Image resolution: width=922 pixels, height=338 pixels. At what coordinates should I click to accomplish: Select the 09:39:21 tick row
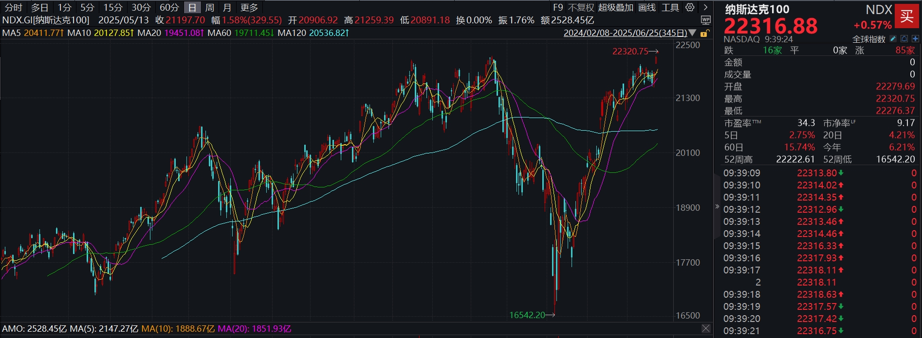tap(820, 331)
